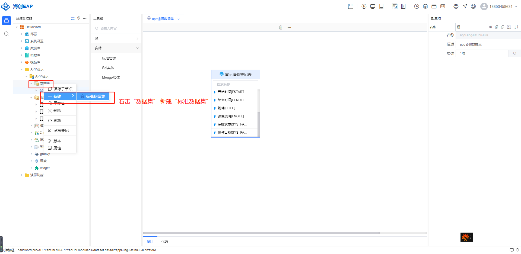Click the database icon in top toolbar
This screenshot has width=521, height=254.
[425, 7]
